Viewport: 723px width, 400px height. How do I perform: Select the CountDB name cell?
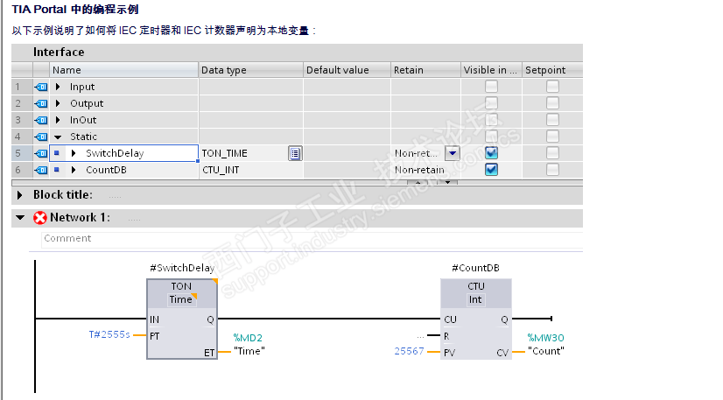123,170
